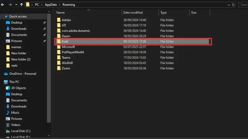
Task: Open the address bar history dropdown
Action: click(x=229, y=5)
